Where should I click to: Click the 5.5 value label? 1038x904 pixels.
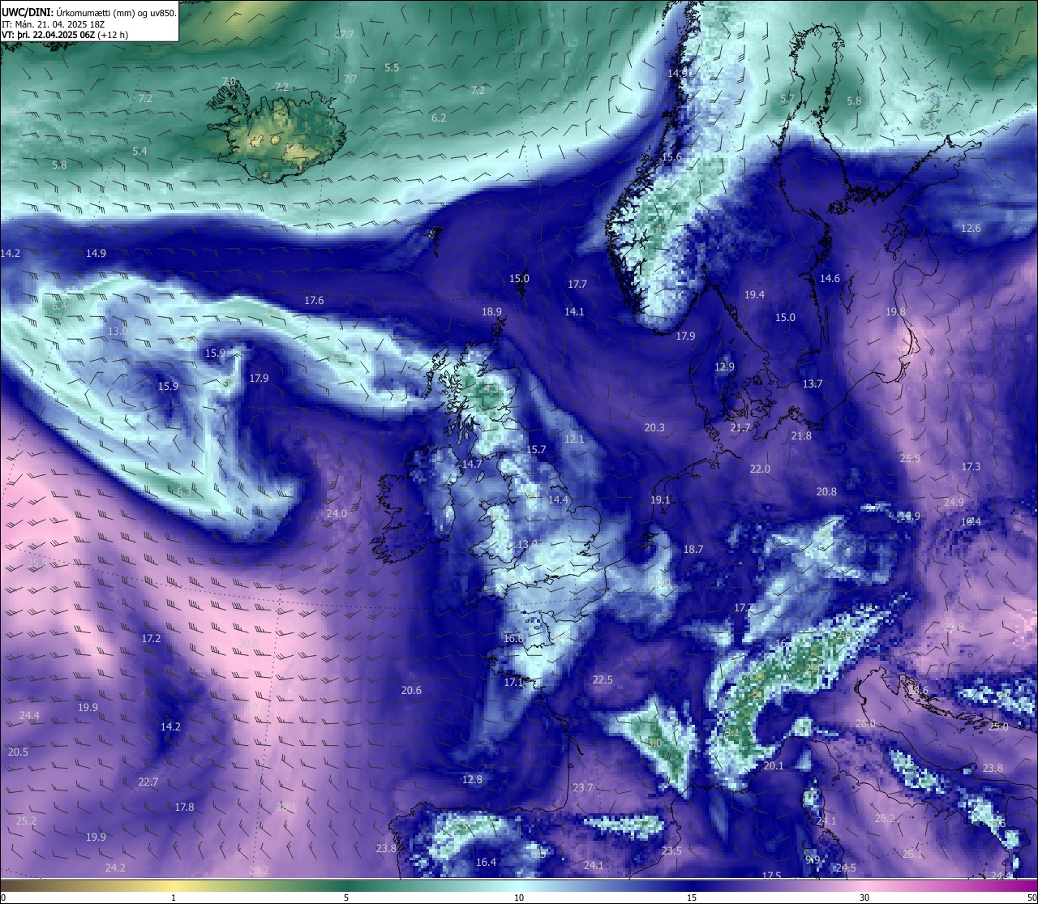click(x=392, y=68)
